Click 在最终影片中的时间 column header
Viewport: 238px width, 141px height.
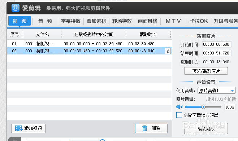[x=94, y=34]
